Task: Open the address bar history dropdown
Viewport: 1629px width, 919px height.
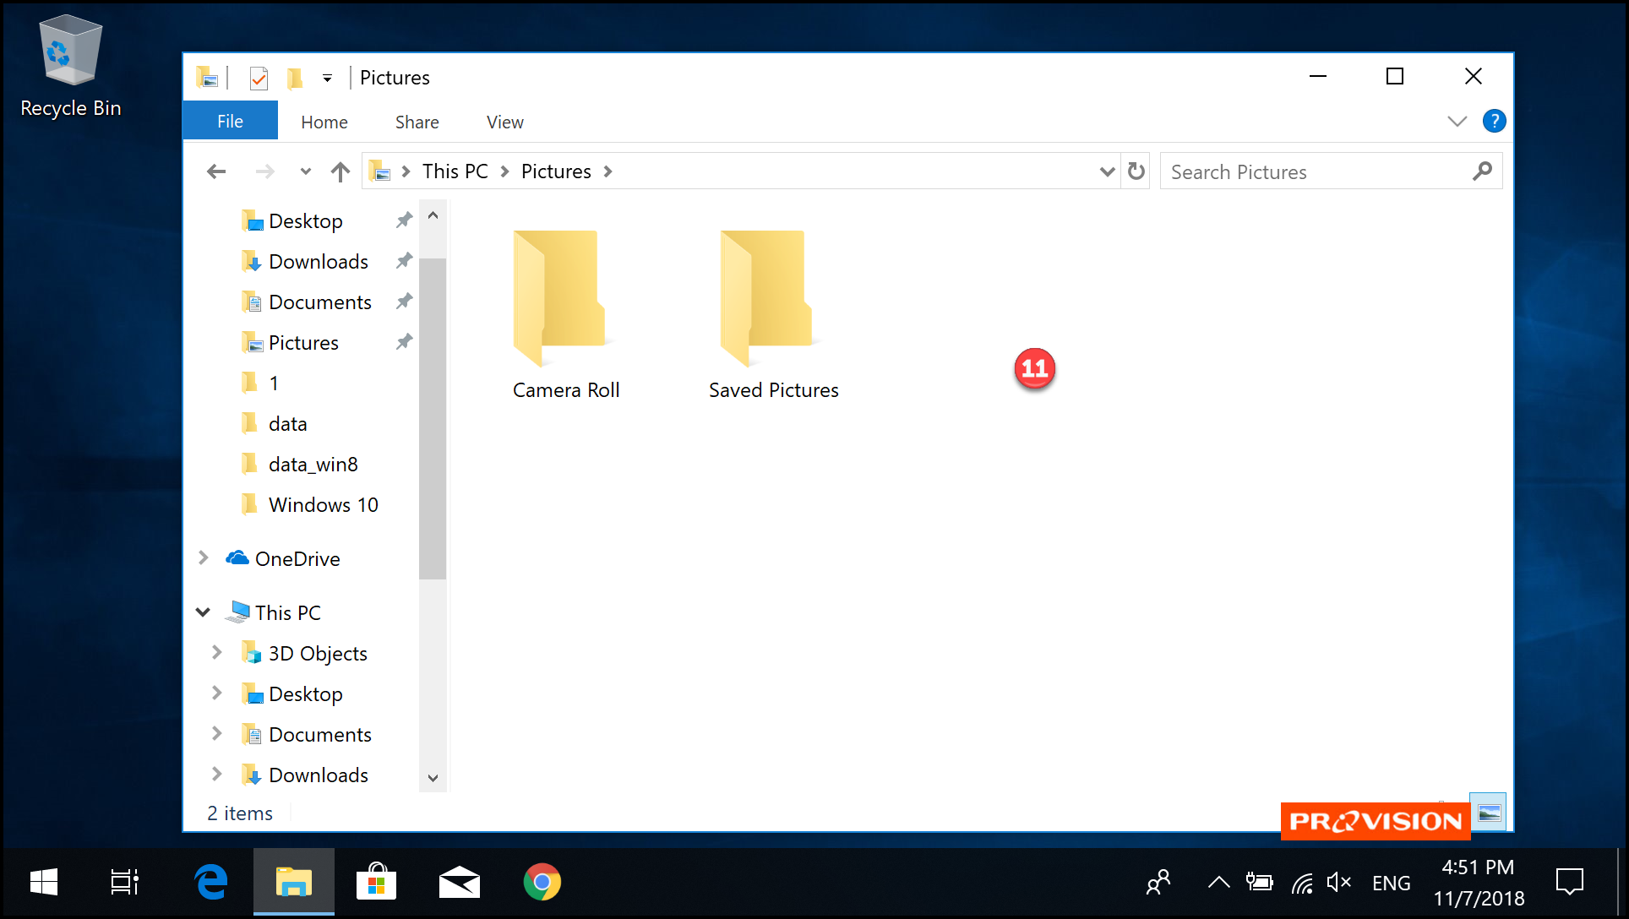Action: tap(1107, 171)
